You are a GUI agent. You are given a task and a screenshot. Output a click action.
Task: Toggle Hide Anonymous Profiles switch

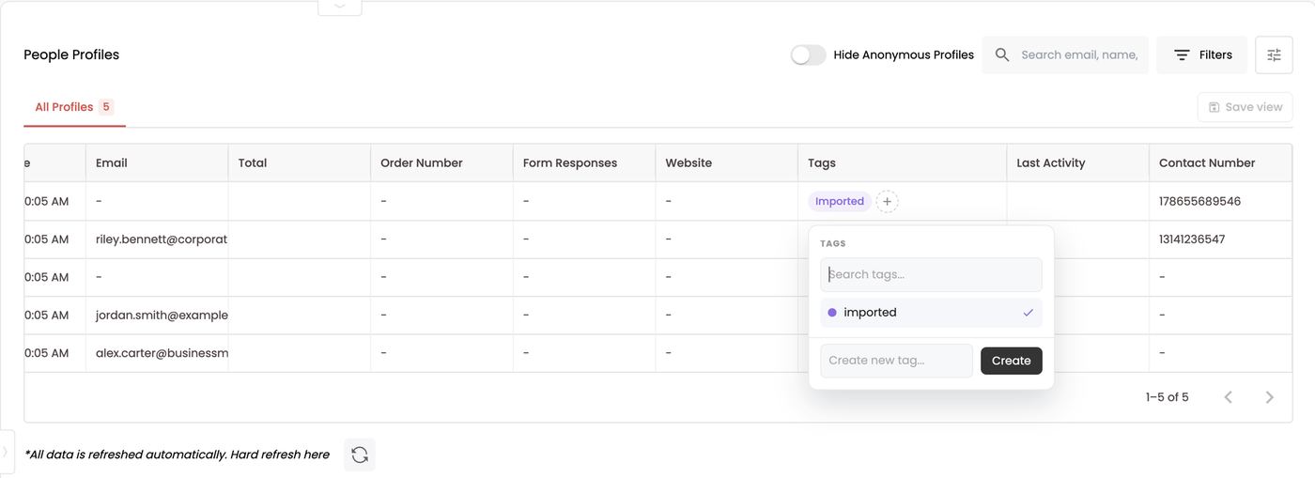pyautogui.click(x=808, y=55)
